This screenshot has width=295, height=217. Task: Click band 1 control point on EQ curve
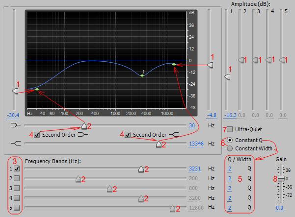coord(142,76)
